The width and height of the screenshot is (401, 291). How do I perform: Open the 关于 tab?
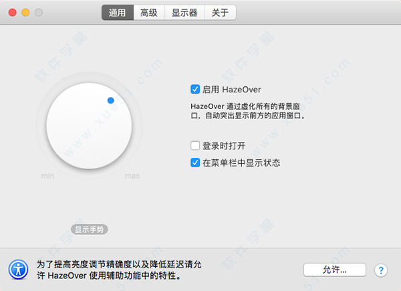tap(220, 13)
